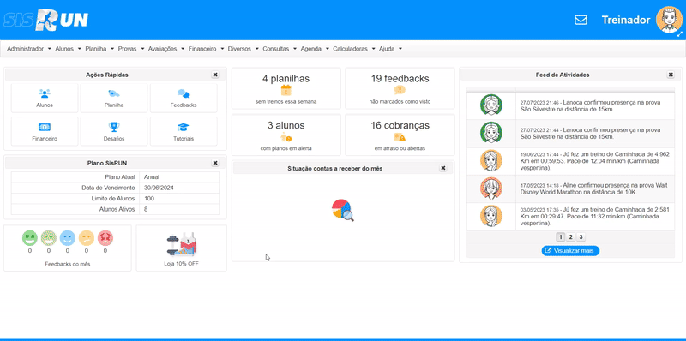Viewport: 686px width, 341px height.
Task: Click the SisRUN logo
Action: click(45, 20)
